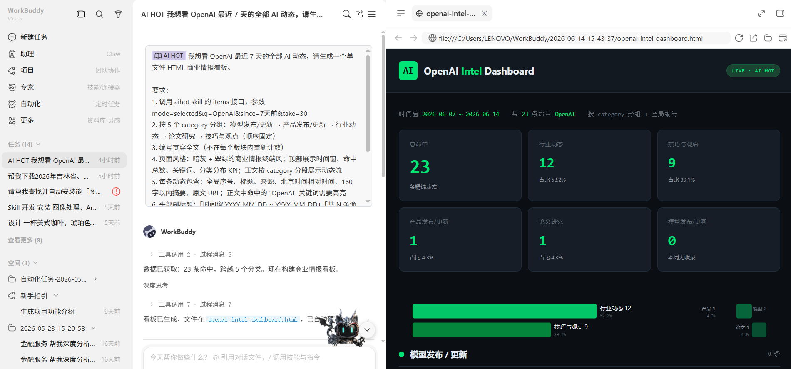Focus the 今天帮你做些什么 message input
The height and width of the screenshot is (369, 791).
259,357
